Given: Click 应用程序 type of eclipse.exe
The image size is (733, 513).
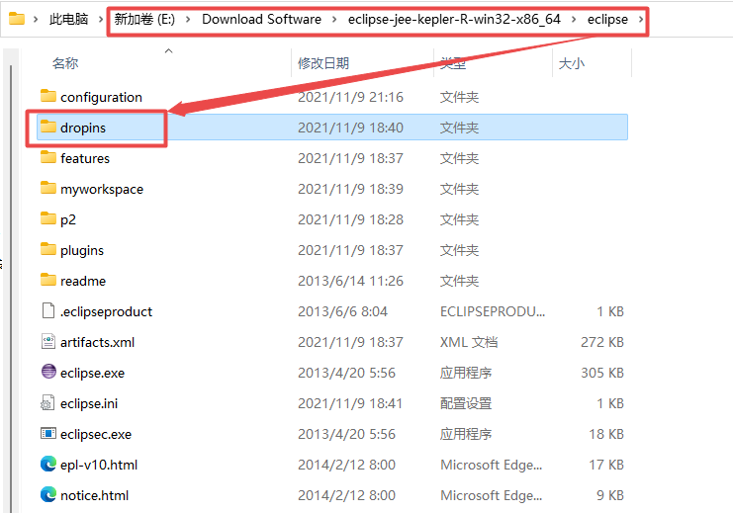Looking at the screenshot, I should (466, 373).
